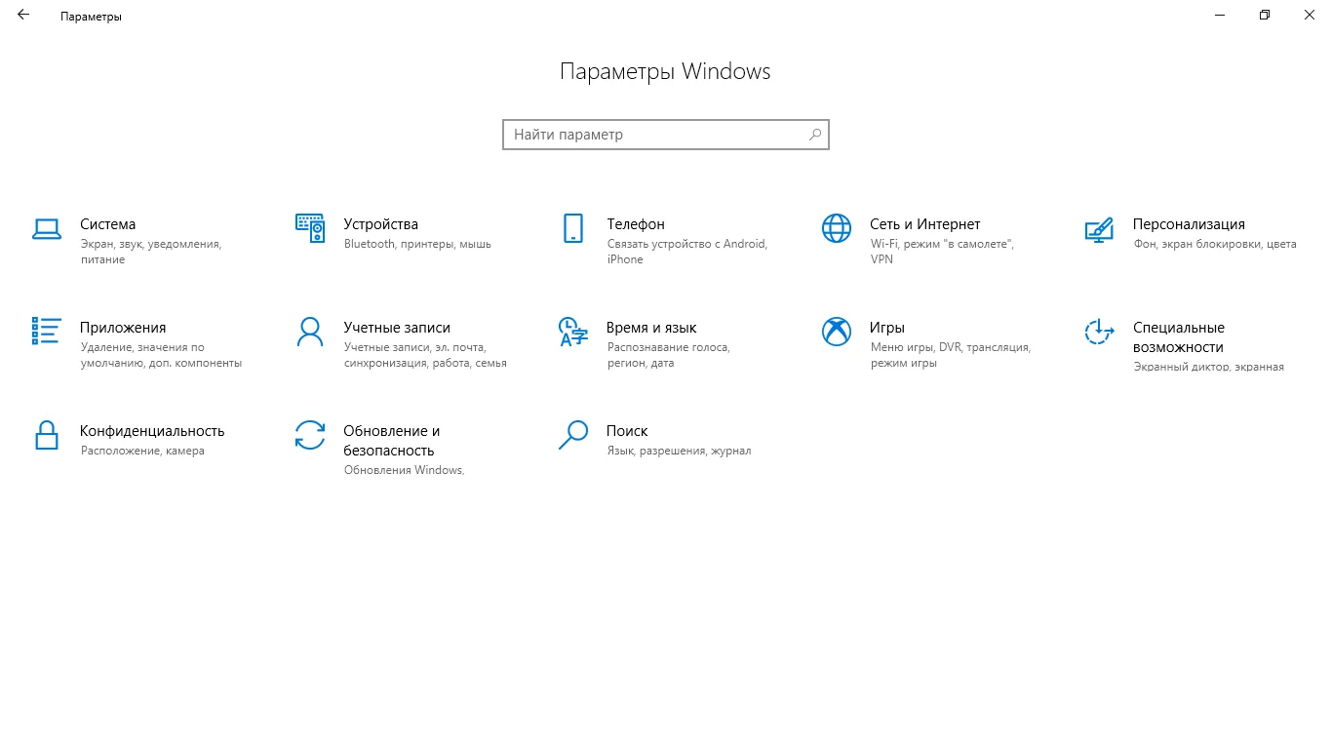
Task: Open the 'Система' settings title
Action: [108, 224]
